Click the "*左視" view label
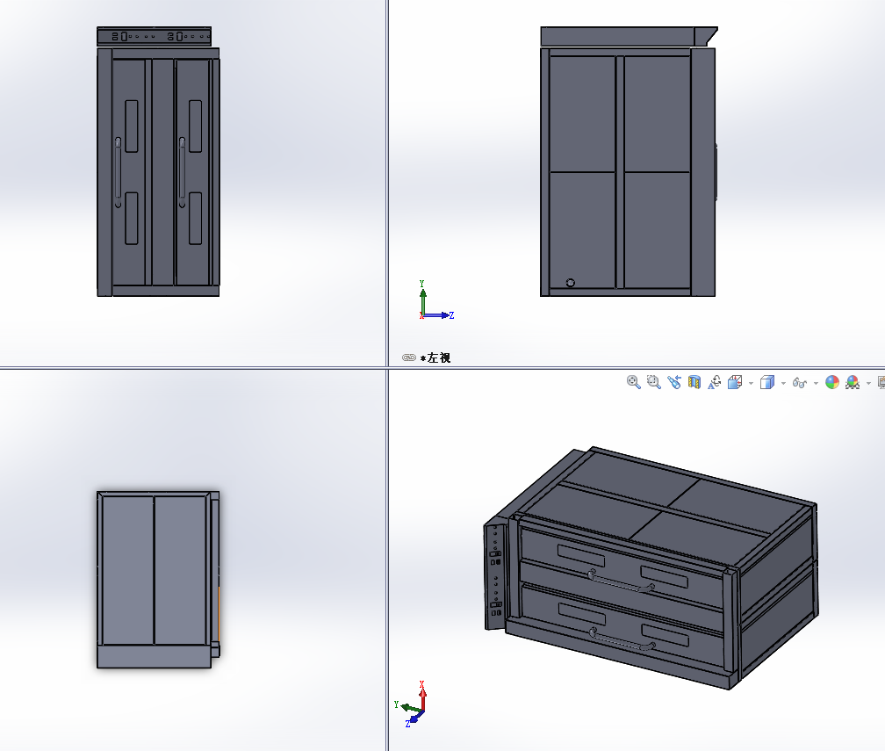 tap(435, 357)
